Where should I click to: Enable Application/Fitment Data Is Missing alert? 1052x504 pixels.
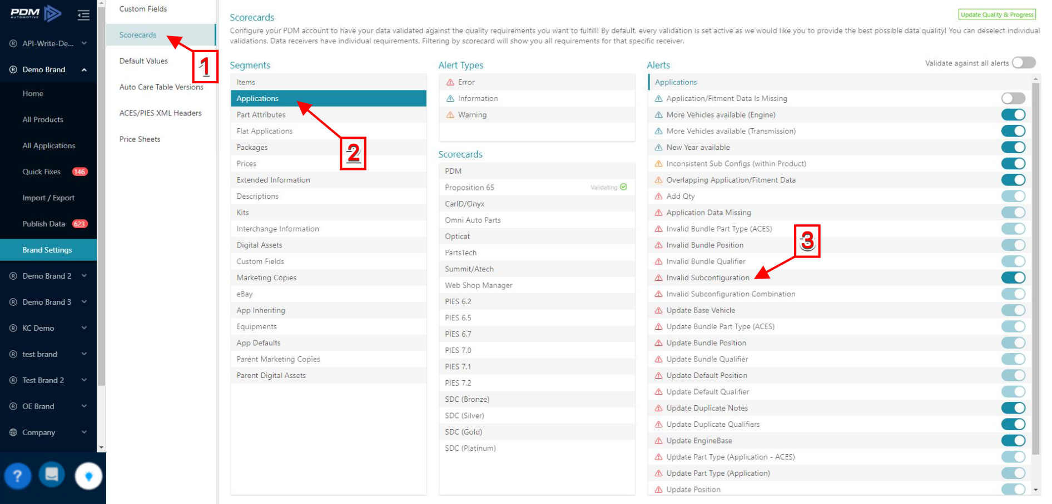point(1013,98)
